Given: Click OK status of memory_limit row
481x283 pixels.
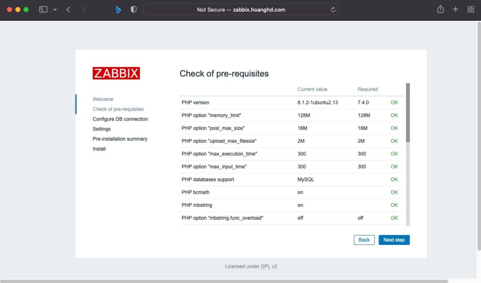Looking at the screenshot, I should (x=394, y=115).
